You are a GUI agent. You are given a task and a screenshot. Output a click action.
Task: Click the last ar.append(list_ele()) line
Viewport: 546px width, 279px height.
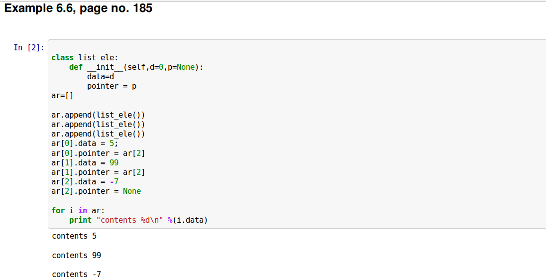98,134
